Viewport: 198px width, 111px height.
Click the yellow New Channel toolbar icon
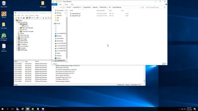tap(27, 18)
